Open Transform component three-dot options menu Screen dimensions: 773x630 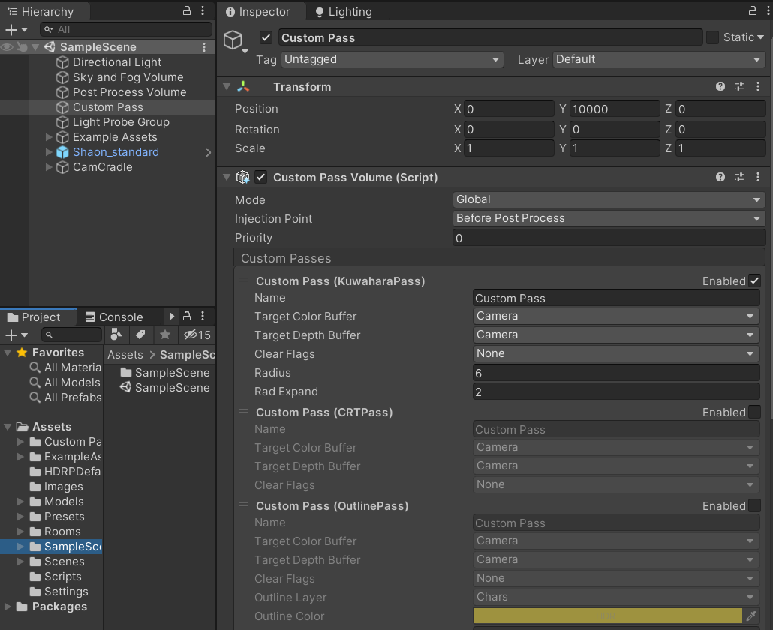(758, 87)
